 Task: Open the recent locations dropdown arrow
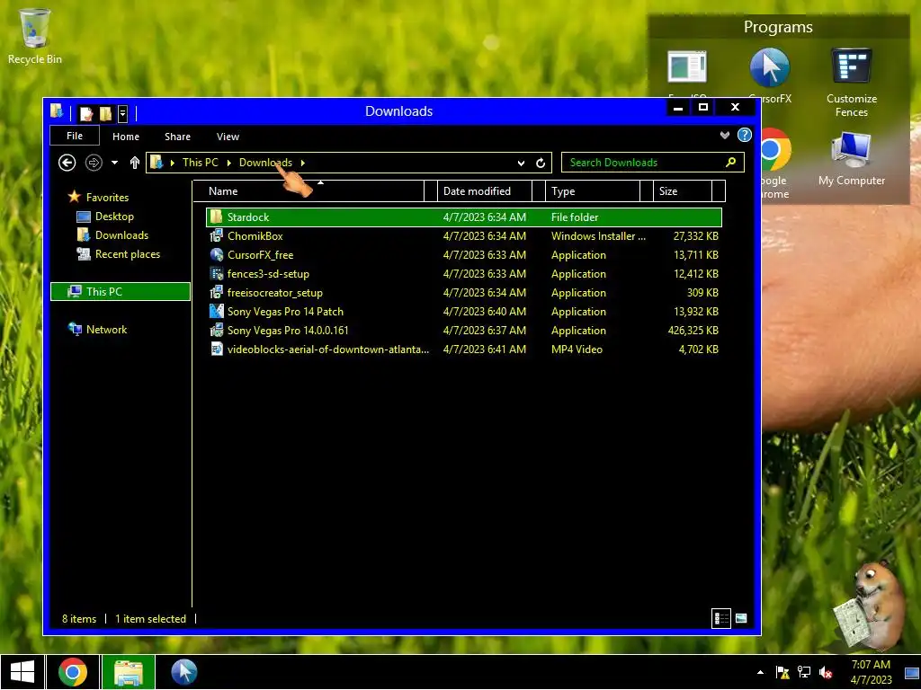(x=114, y=163)
